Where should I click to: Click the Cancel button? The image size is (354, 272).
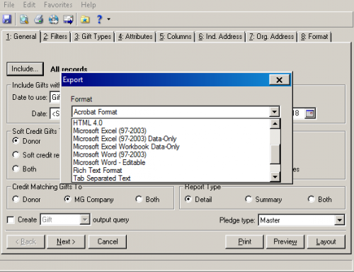[x=108, y=242]
